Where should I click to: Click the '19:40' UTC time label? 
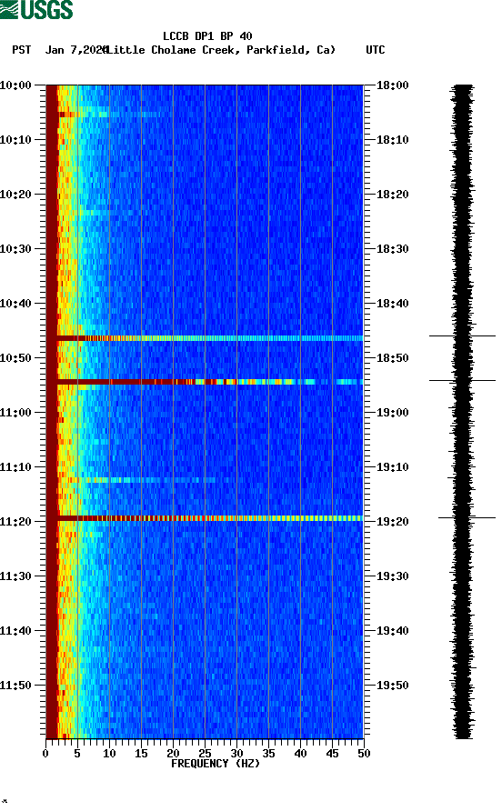[x=393, y=630]
